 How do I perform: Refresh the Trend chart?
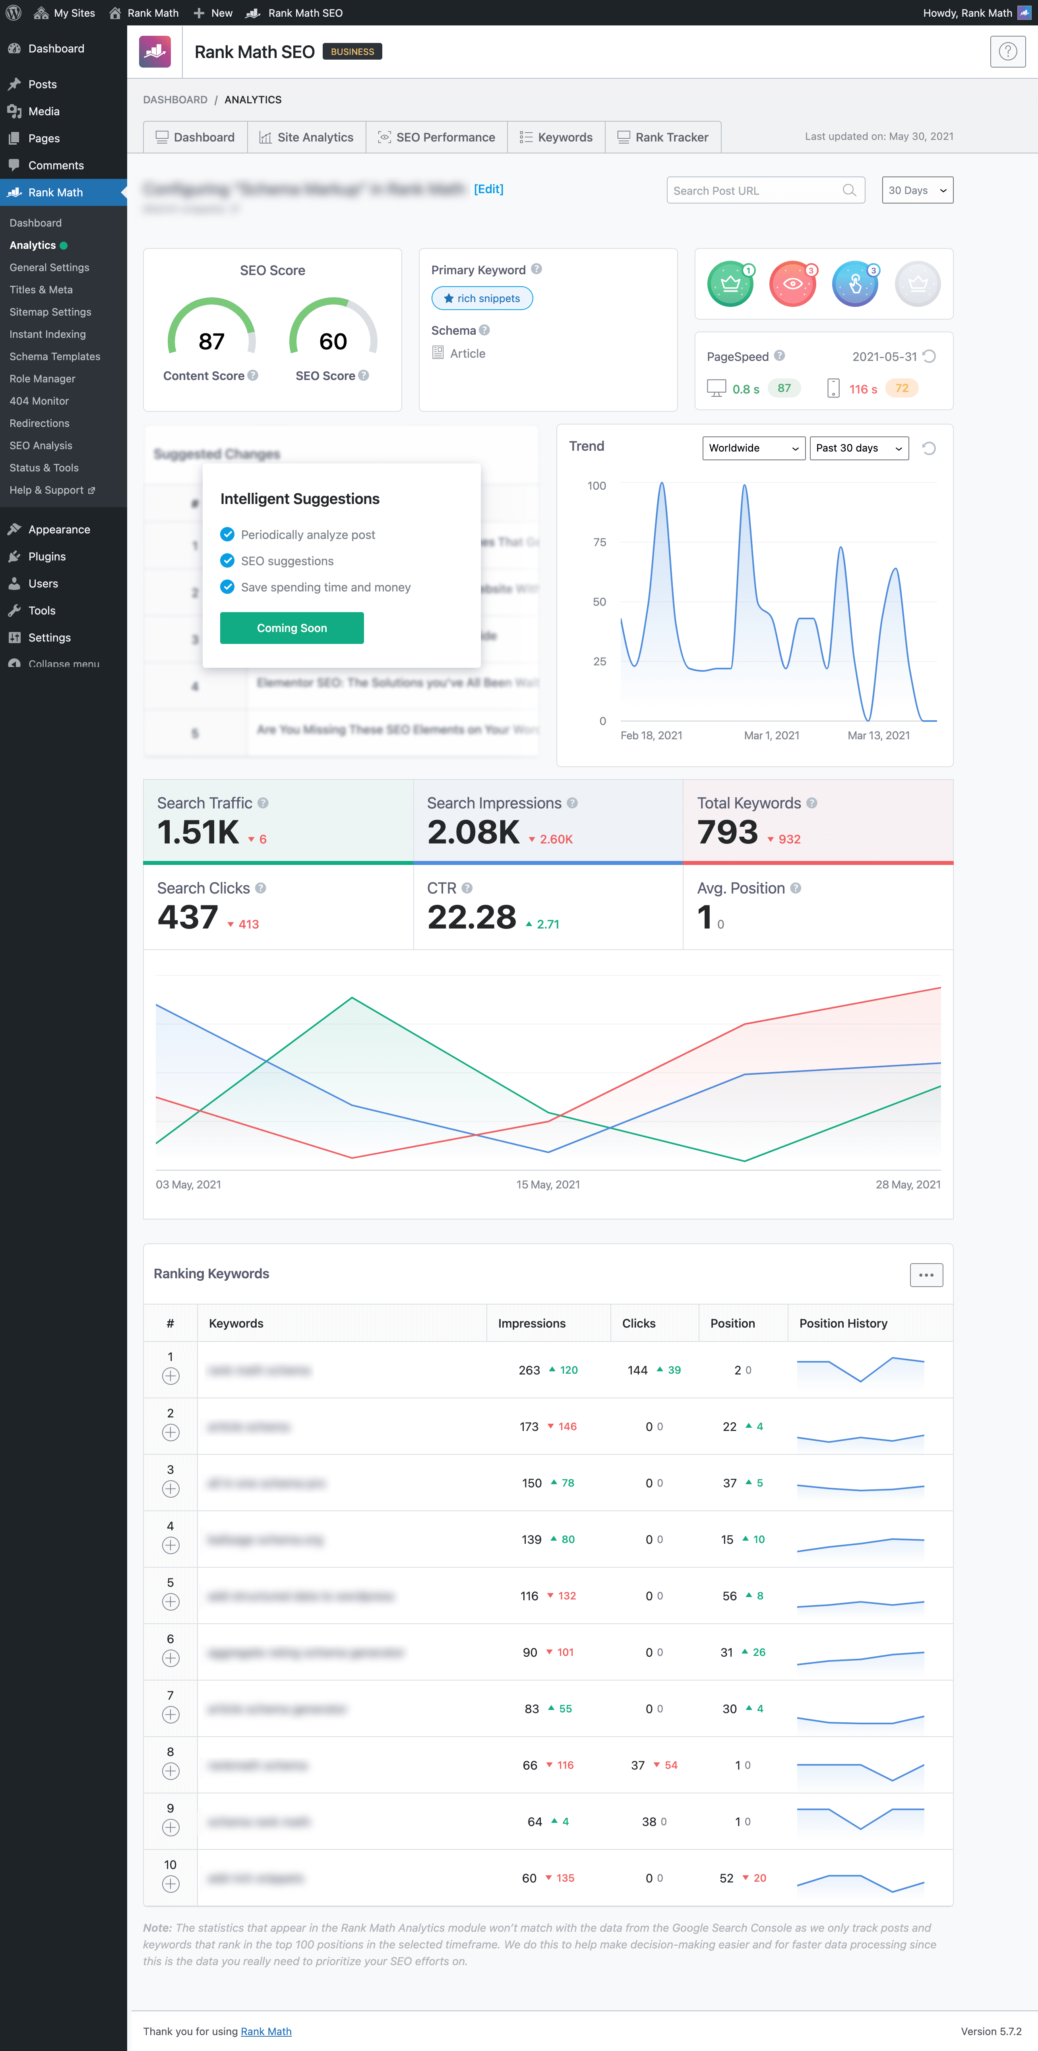tap(929, 448)
